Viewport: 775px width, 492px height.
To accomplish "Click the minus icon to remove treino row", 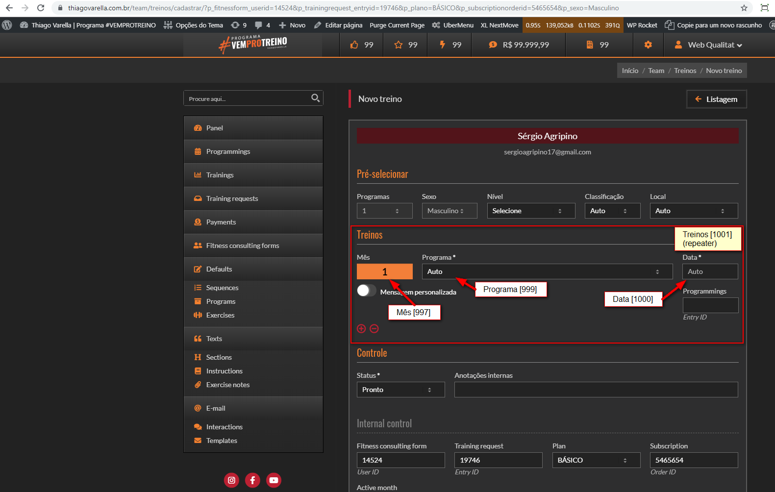I will 374,329.
